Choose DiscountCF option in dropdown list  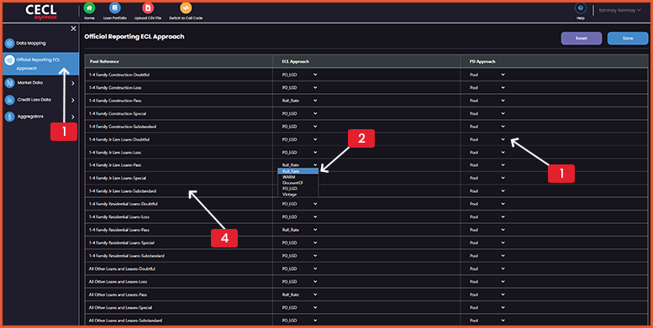(298, 183)
